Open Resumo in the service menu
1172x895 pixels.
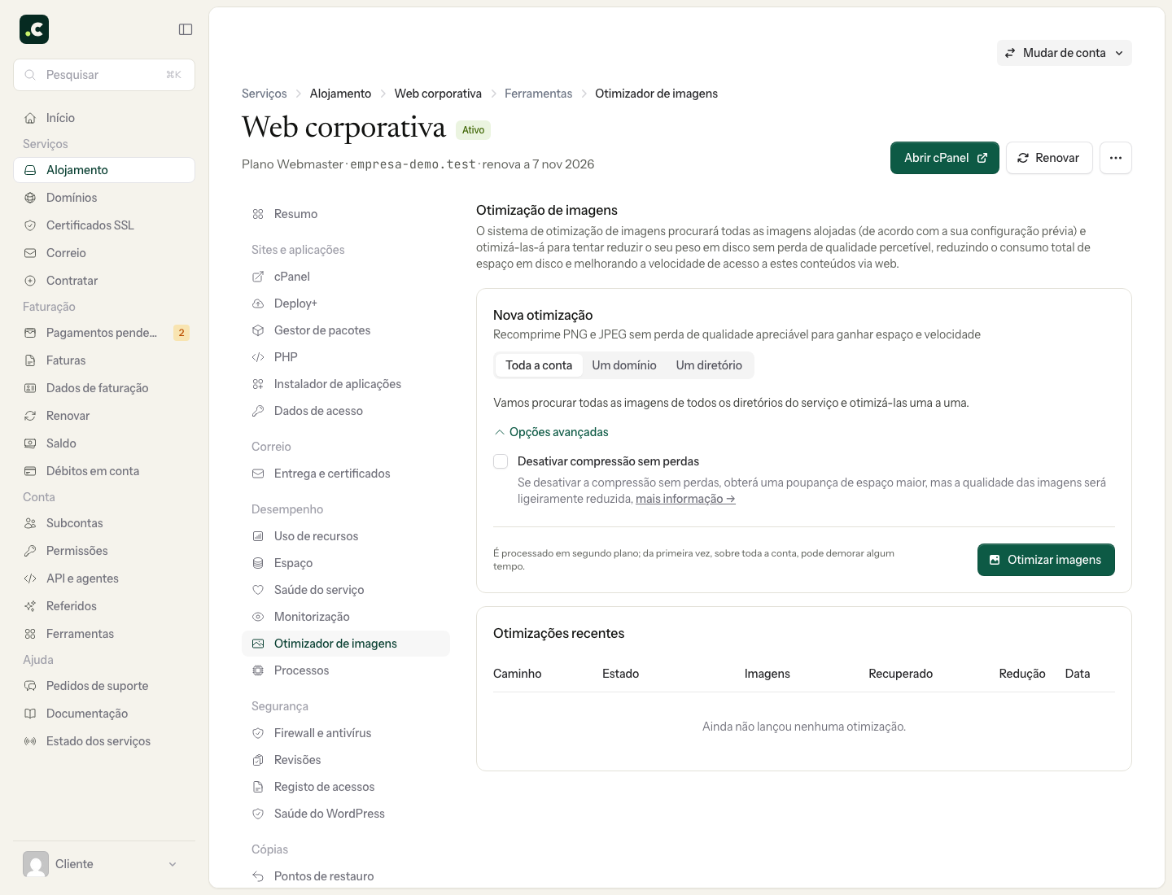tap(346, 214)
